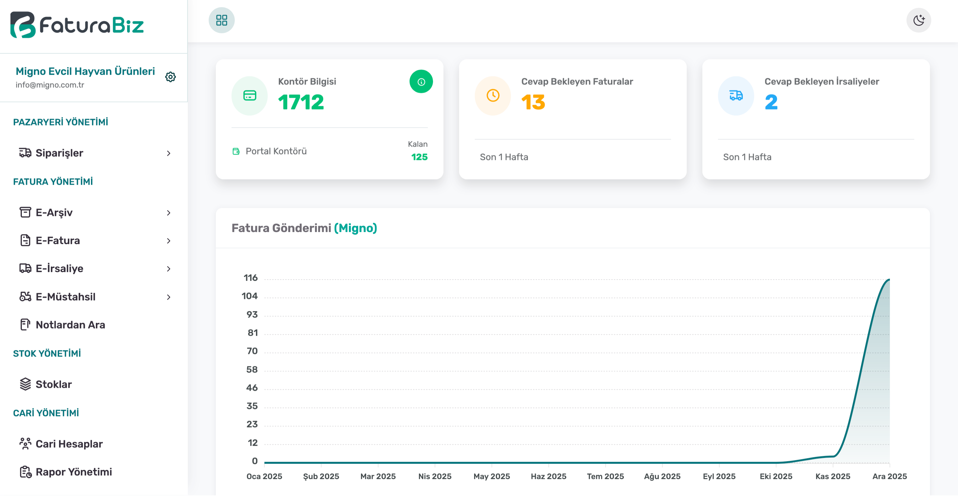
Task: Click the blue truck İrsaliyeler icon
Action: coord(736,96)
